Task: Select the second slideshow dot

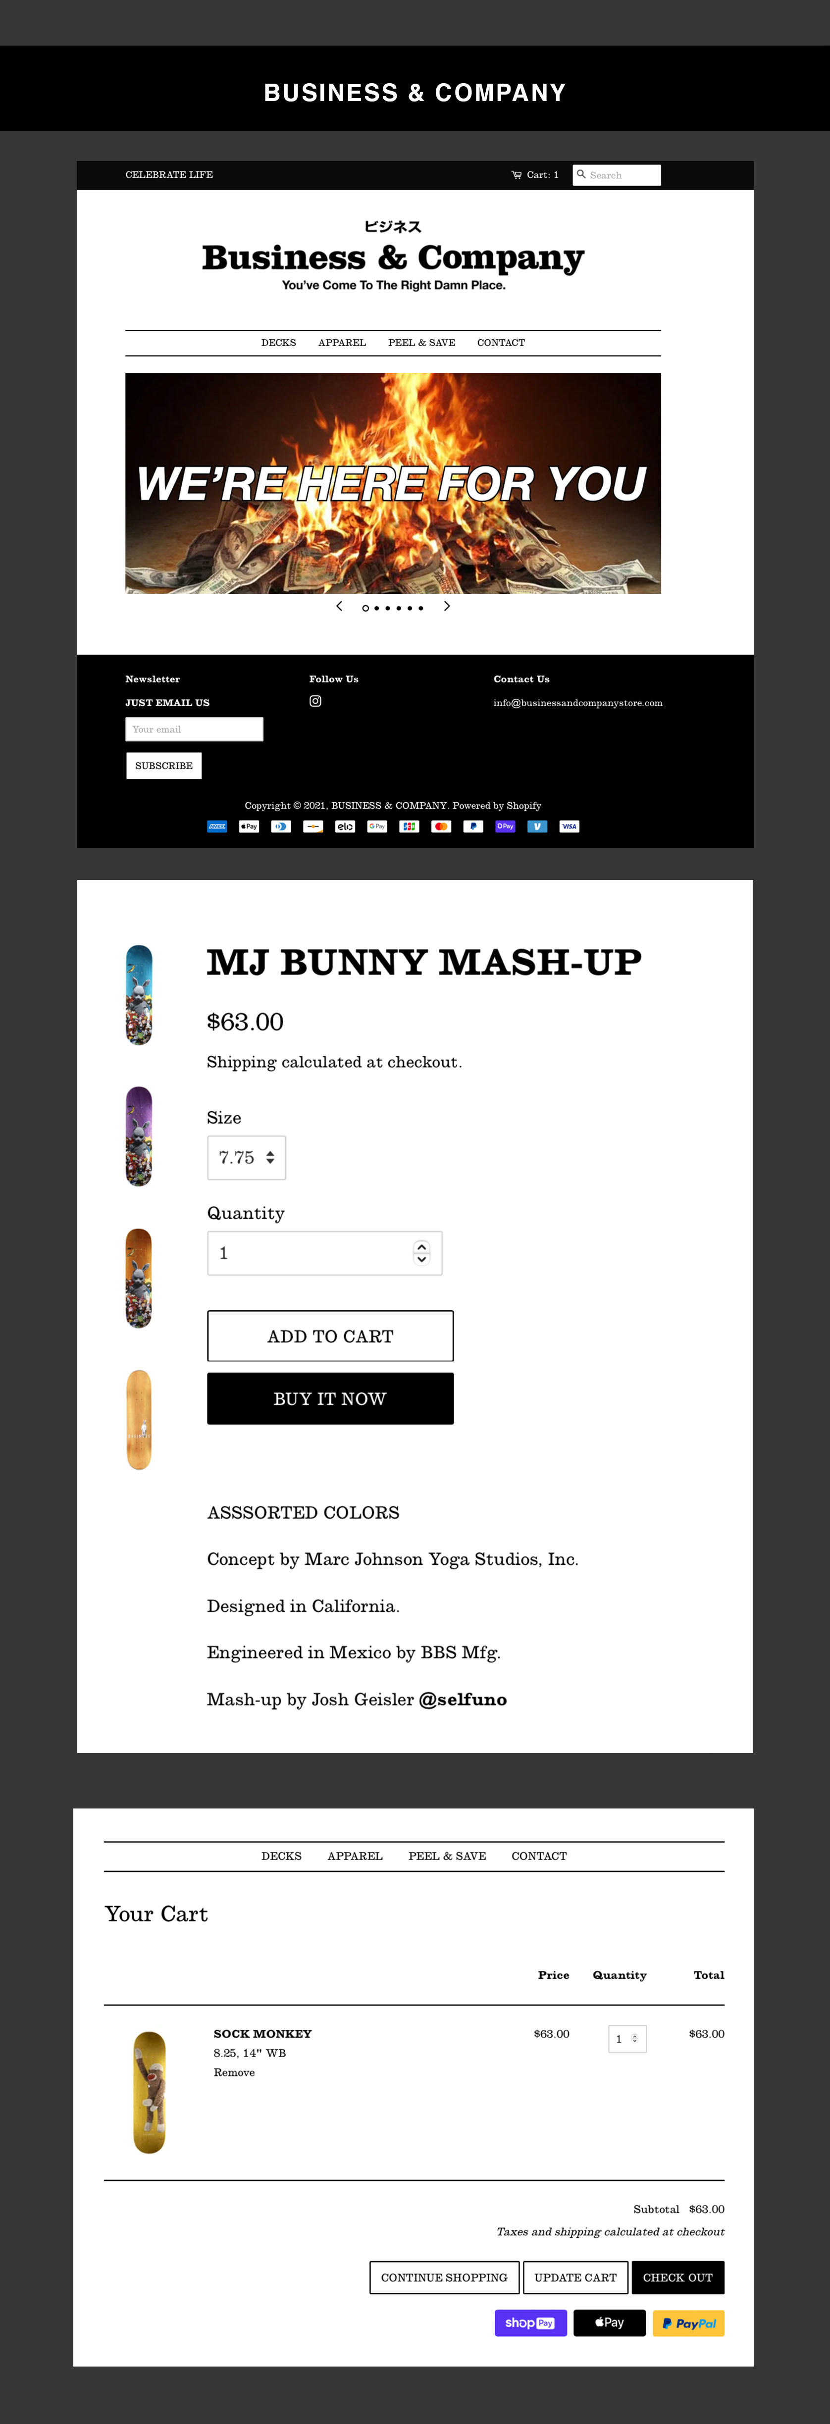Action: pyautogui.click(x=376, y=608)
